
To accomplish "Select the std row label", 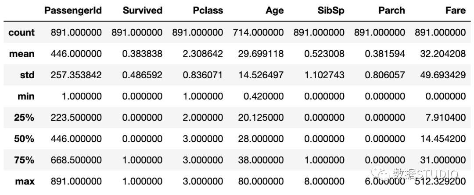I will point(27,75).
